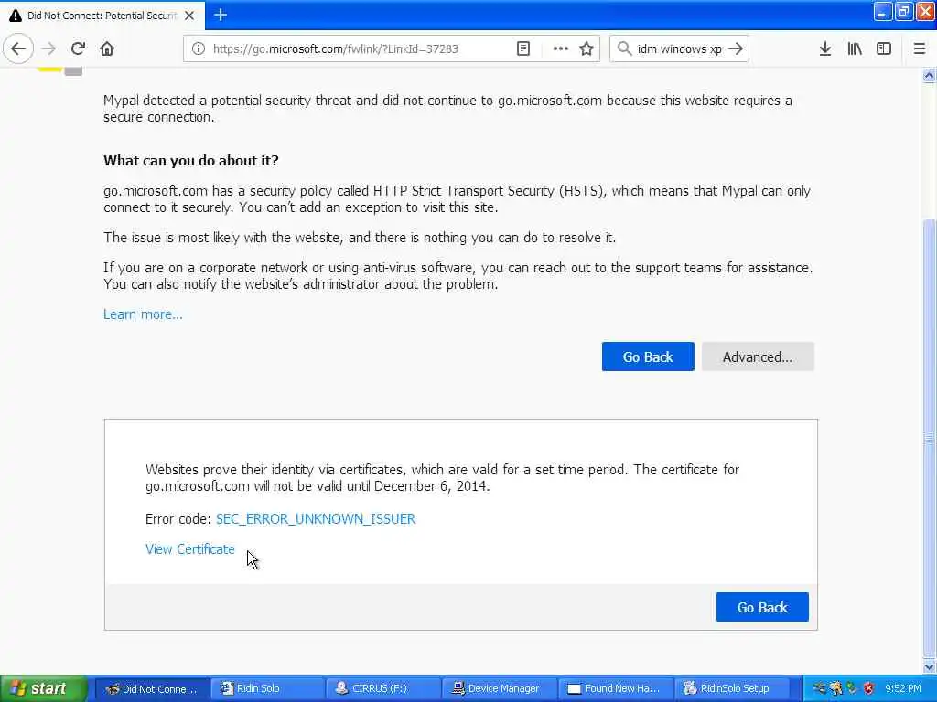Go back using the browser back arrow
937x702 pixels.
18,48
